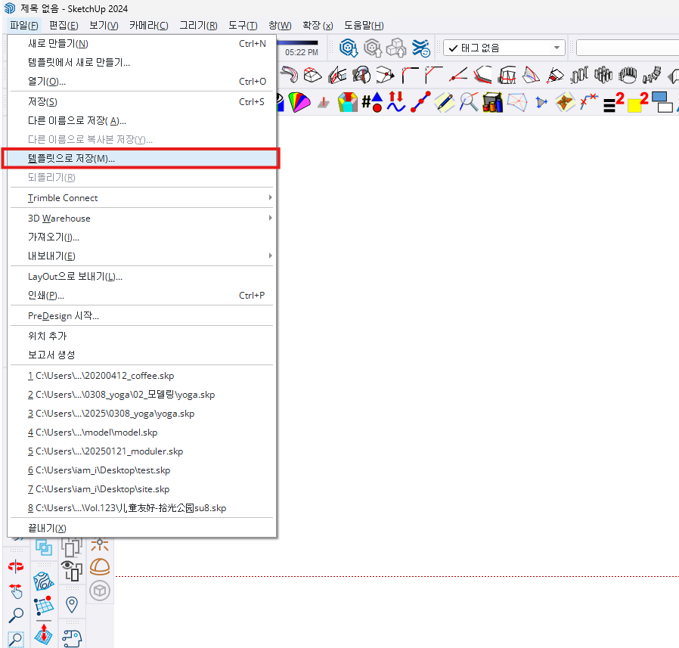Click the hollow colored box icon
Screen dimensions: 679x648
[x=347, y=103]
